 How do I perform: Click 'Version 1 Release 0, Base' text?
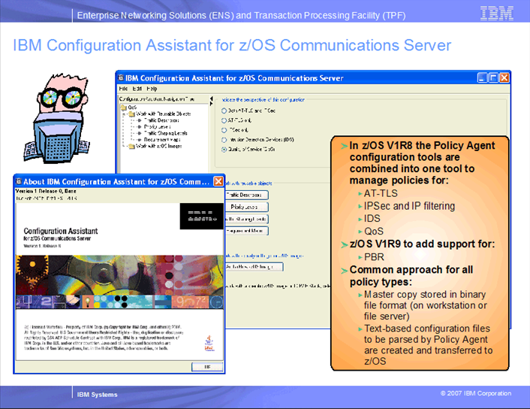(46, 191)
